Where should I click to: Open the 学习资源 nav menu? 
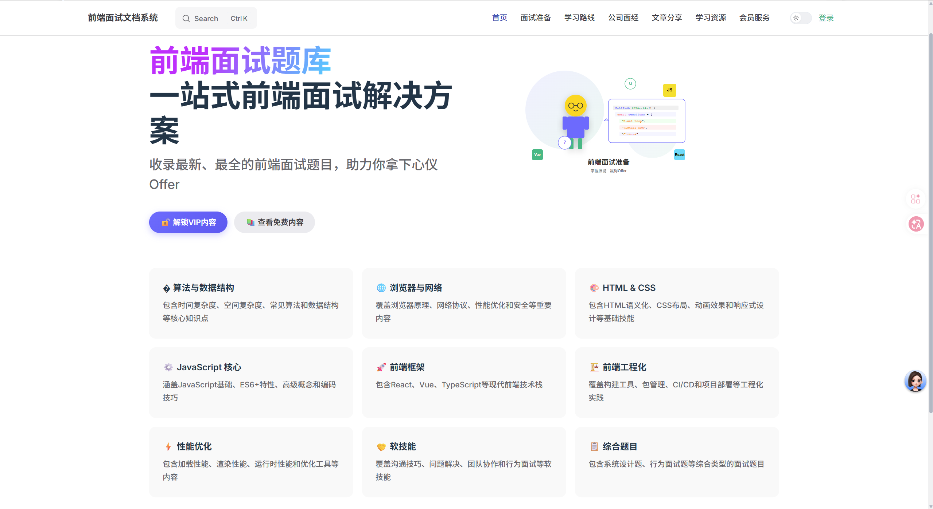[x=710, y=18]
